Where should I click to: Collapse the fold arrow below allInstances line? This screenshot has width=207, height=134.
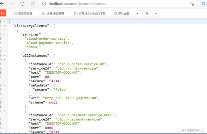point(5,60)
